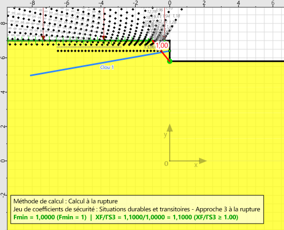
Task: Click the Jeu de coefficients de sécurité line
Action: coord(137,209)
